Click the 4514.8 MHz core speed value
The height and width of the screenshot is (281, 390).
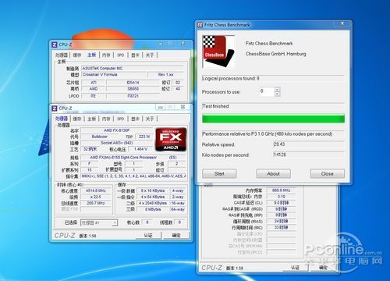point(96,190)
